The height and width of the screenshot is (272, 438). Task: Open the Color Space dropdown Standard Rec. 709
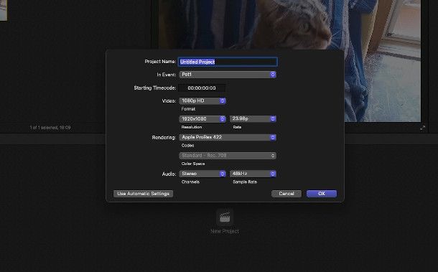[228, 156]
